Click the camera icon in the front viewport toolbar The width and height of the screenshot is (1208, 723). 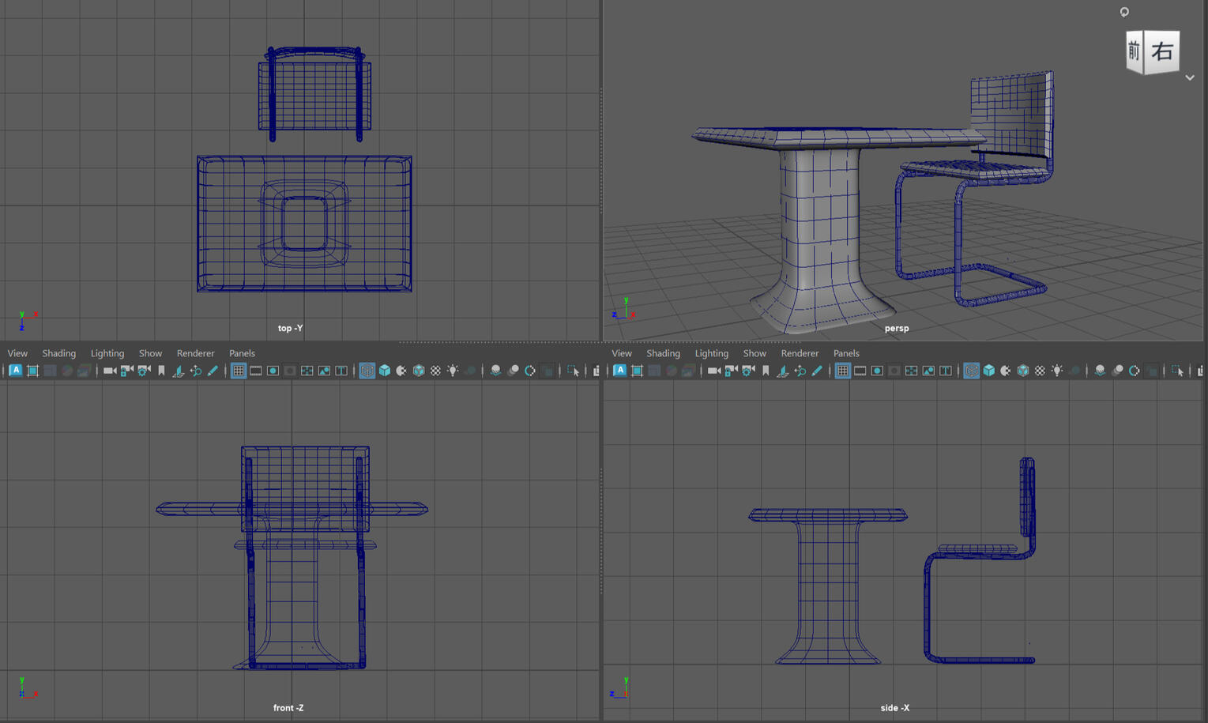110,371
